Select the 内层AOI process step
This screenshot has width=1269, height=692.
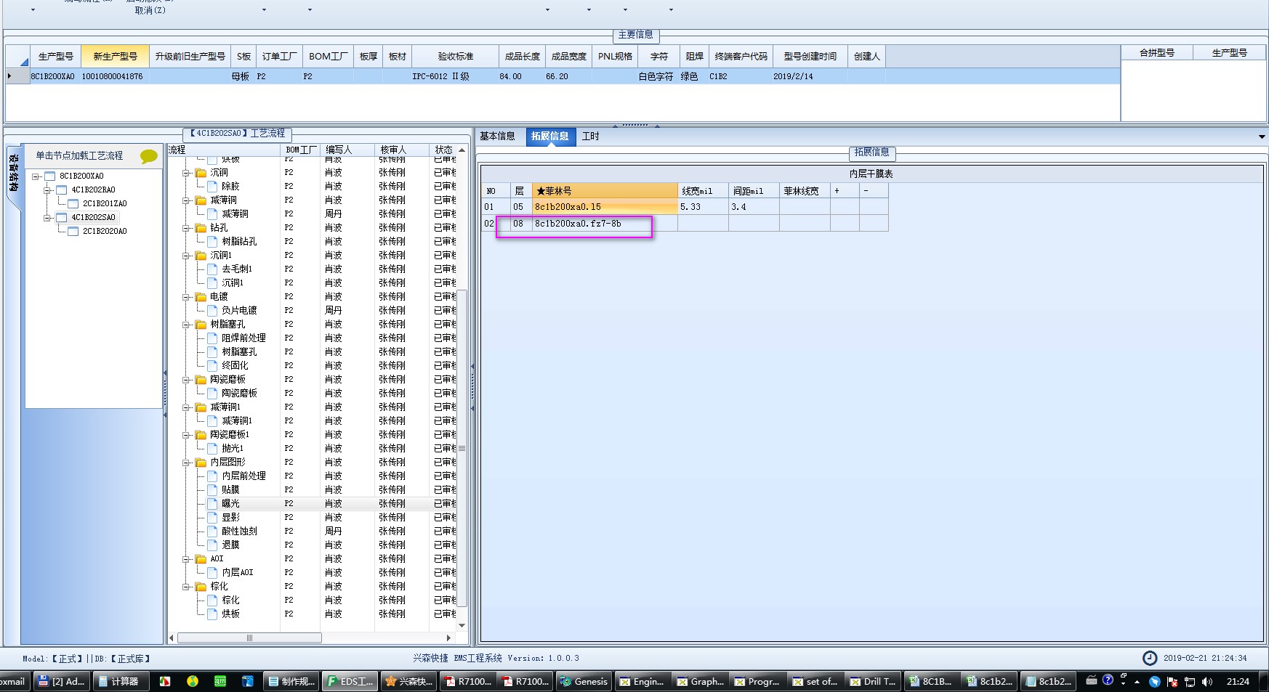[x=238, y=573]
